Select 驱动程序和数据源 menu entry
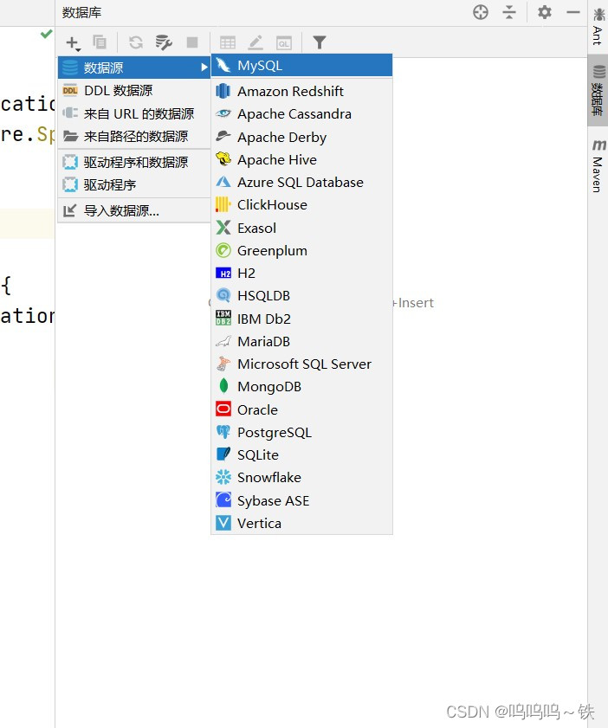 (x=134, y=162)
